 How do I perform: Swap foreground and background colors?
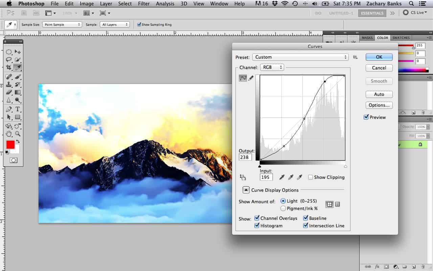click(18, 141)
